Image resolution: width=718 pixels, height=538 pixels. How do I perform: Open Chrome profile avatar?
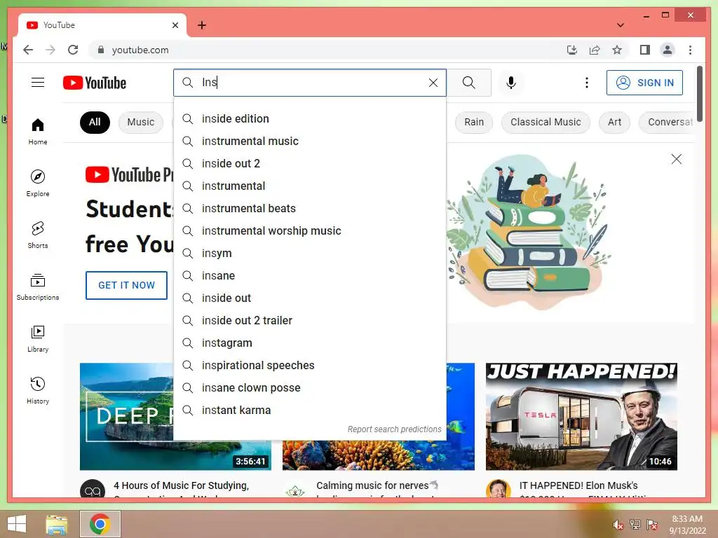tap(668, 50)
